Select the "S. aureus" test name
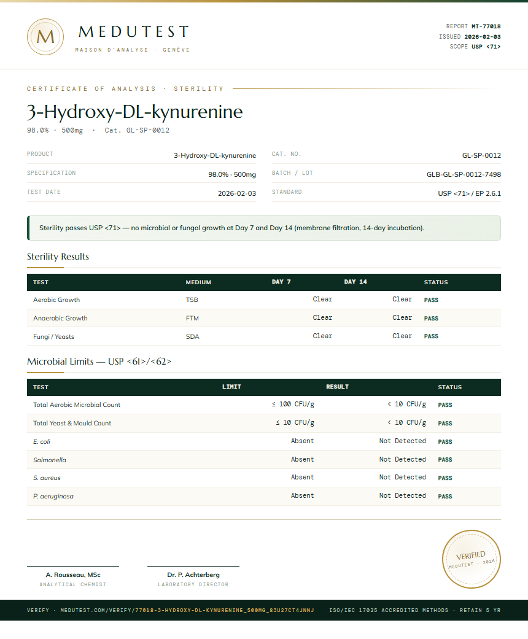The height and width of the screenshot is (639, 528). coord(47,478)
